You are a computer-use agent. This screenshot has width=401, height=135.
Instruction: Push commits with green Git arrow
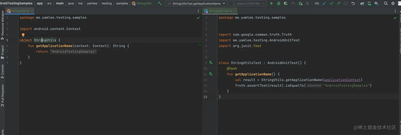[x=338, y=3]
